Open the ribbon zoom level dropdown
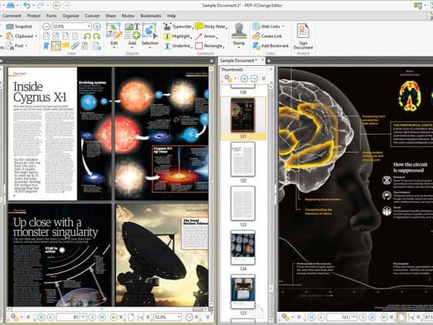 click(x=89, y=26)
